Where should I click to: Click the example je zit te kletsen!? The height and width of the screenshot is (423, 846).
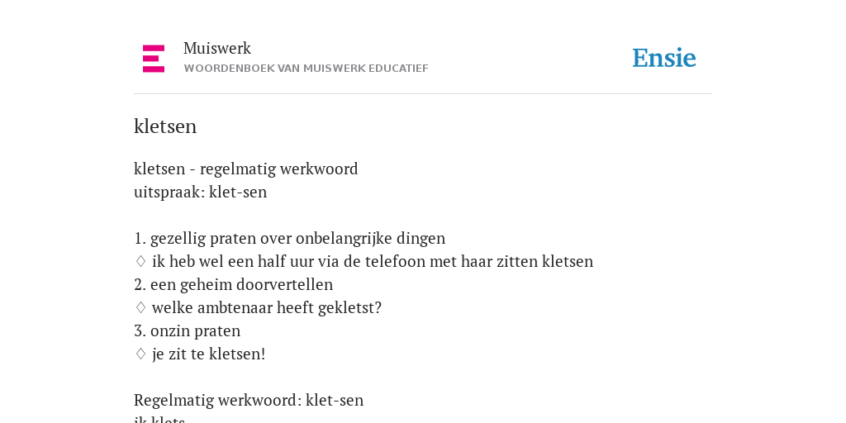[x=209, y=354]
